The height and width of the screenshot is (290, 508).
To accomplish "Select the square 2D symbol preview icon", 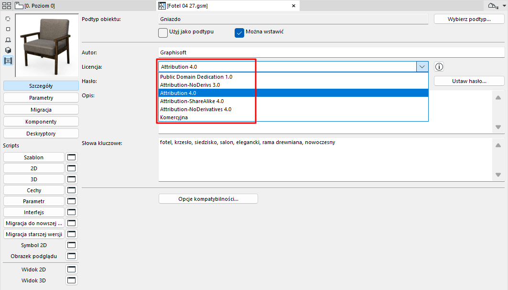I will 8,29.
